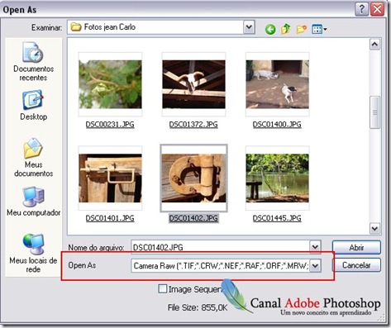Create a new folder
The width and height of the screenshot is (391, 328).
pyautogui.click(x=302, y=29)
